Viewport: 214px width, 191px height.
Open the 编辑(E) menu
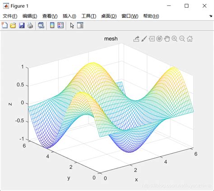pos(30,16)
